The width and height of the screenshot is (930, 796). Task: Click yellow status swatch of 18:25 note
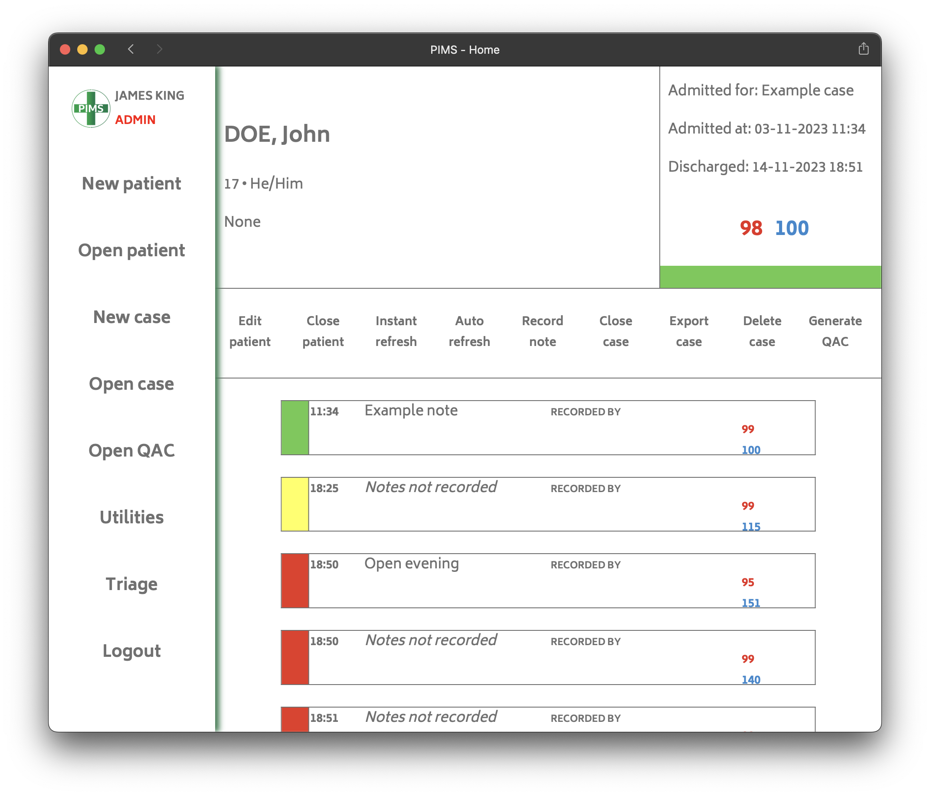pyautogui.click(x=295, y=504)
